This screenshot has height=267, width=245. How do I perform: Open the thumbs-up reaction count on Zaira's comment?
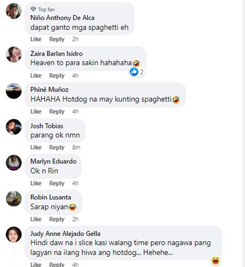tap(137, 72)
